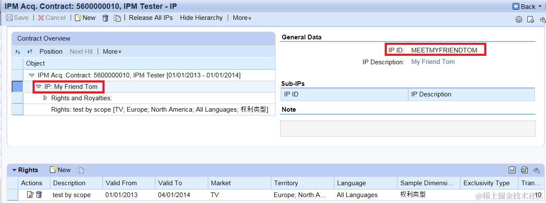Click the row selector of the test by scope row
The height and width of the screenshot is (203, 546).
coord(12,195)
